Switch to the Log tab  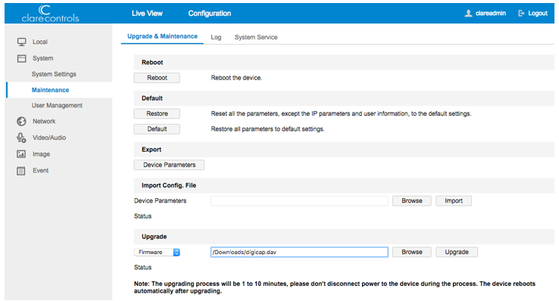[x=216, y=37]
